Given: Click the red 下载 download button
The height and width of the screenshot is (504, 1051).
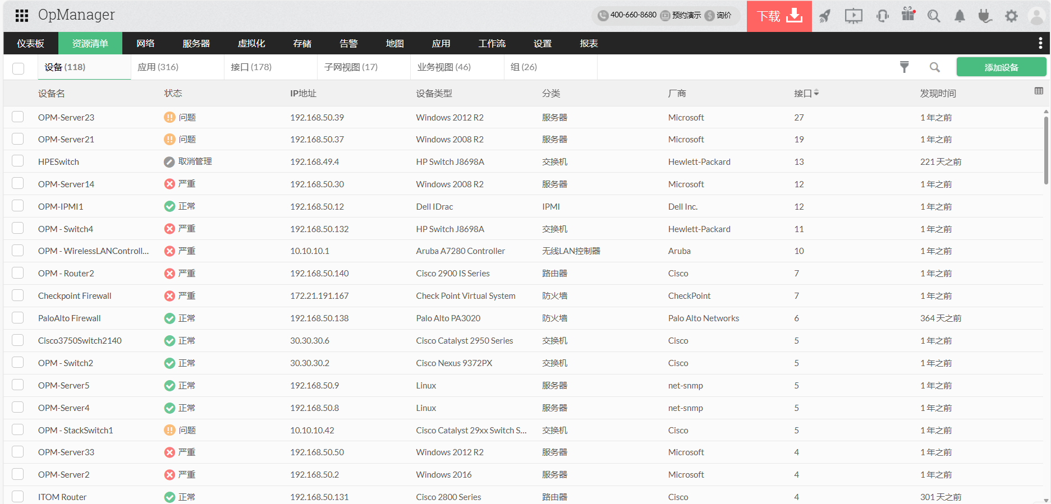Looking at the screenshot, I should point(779,16).
